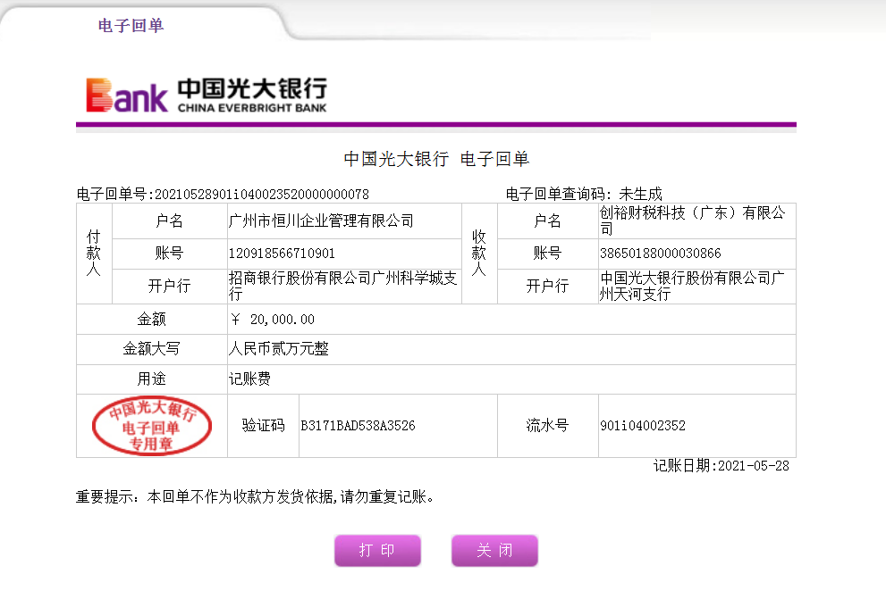The height and width of the screenshot is (591, 886).
Task: Click payee account number 38650188000030866
Action: tap(661, 254)
